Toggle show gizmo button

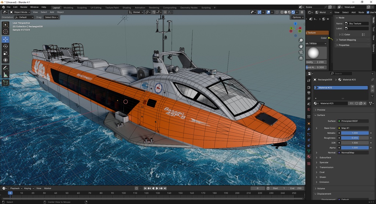(260, 12)
